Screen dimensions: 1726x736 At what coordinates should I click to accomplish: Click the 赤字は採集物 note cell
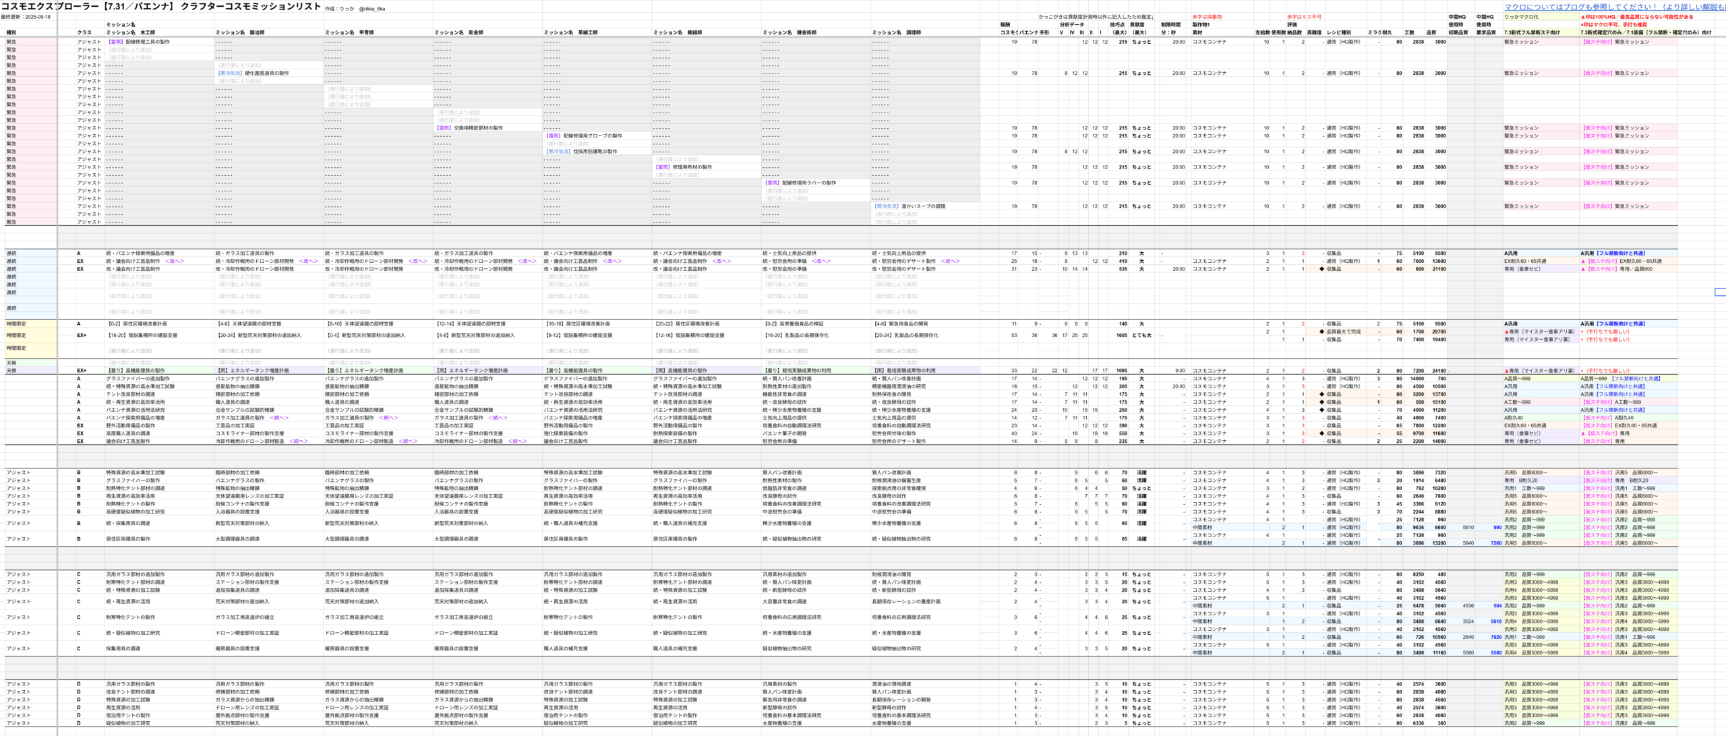click(x=1207, y=17)
